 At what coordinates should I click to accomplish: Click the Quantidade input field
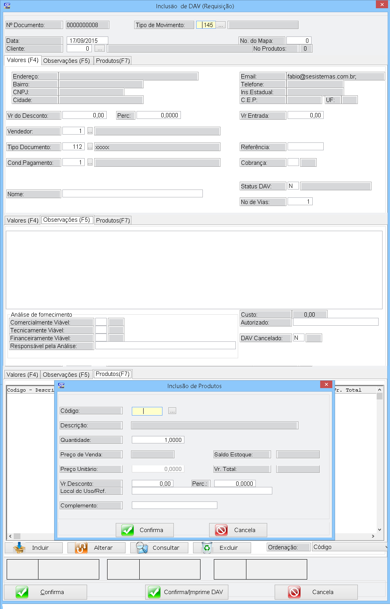point(158,440)
